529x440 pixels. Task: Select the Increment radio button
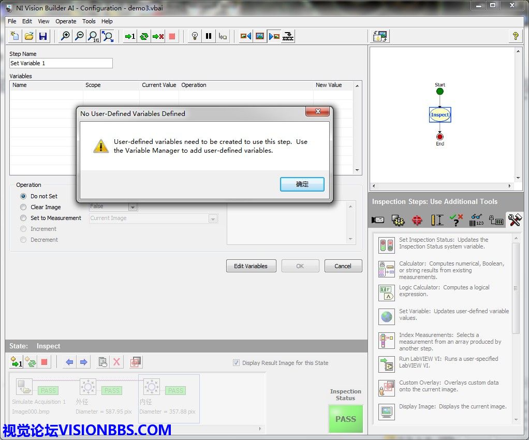click(23, 229)
